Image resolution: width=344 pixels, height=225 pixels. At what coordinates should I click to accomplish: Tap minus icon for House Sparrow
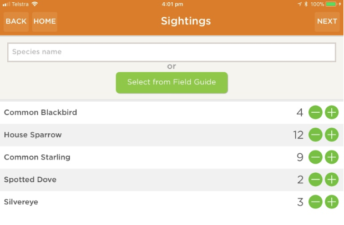315,135
